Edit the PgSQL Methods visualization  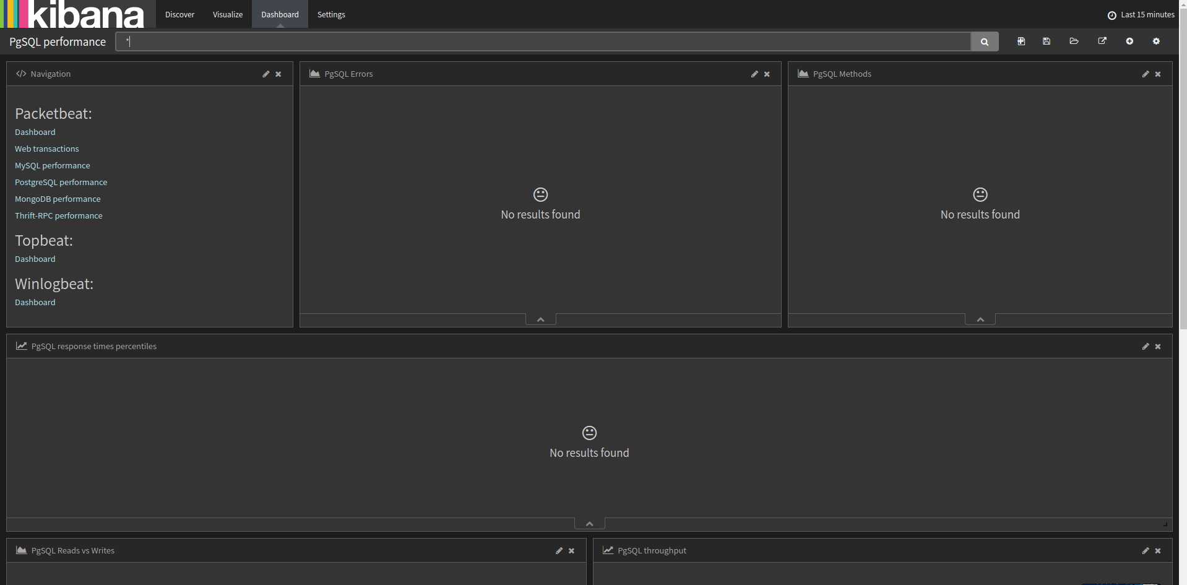coord(1146,74)
